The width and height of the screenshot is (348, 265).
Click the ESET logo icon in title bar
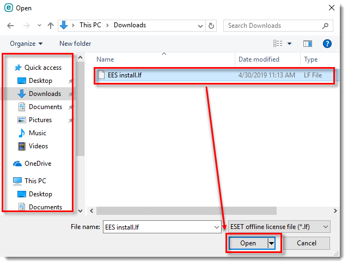9,8
